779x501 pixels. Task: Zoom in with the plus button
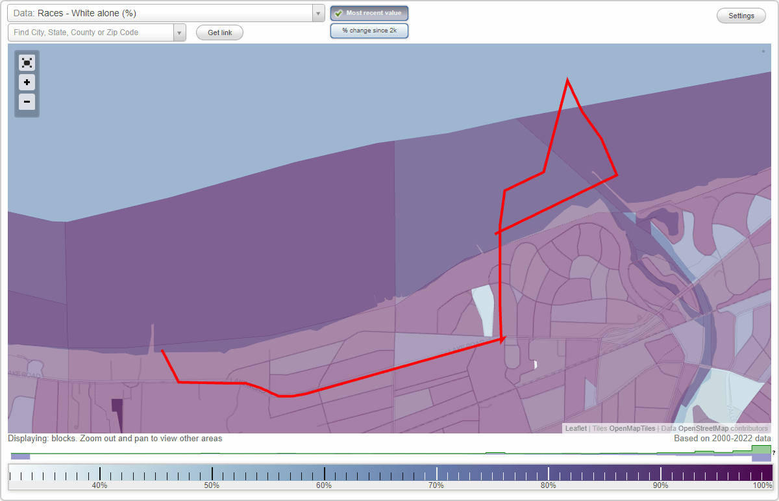27,83
